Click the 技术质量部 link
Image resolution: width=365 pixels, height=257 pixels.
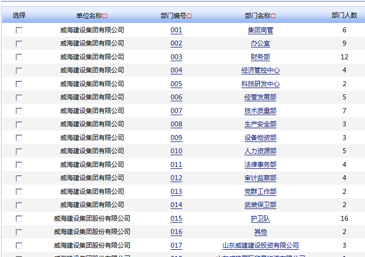(x=261, y=111)
